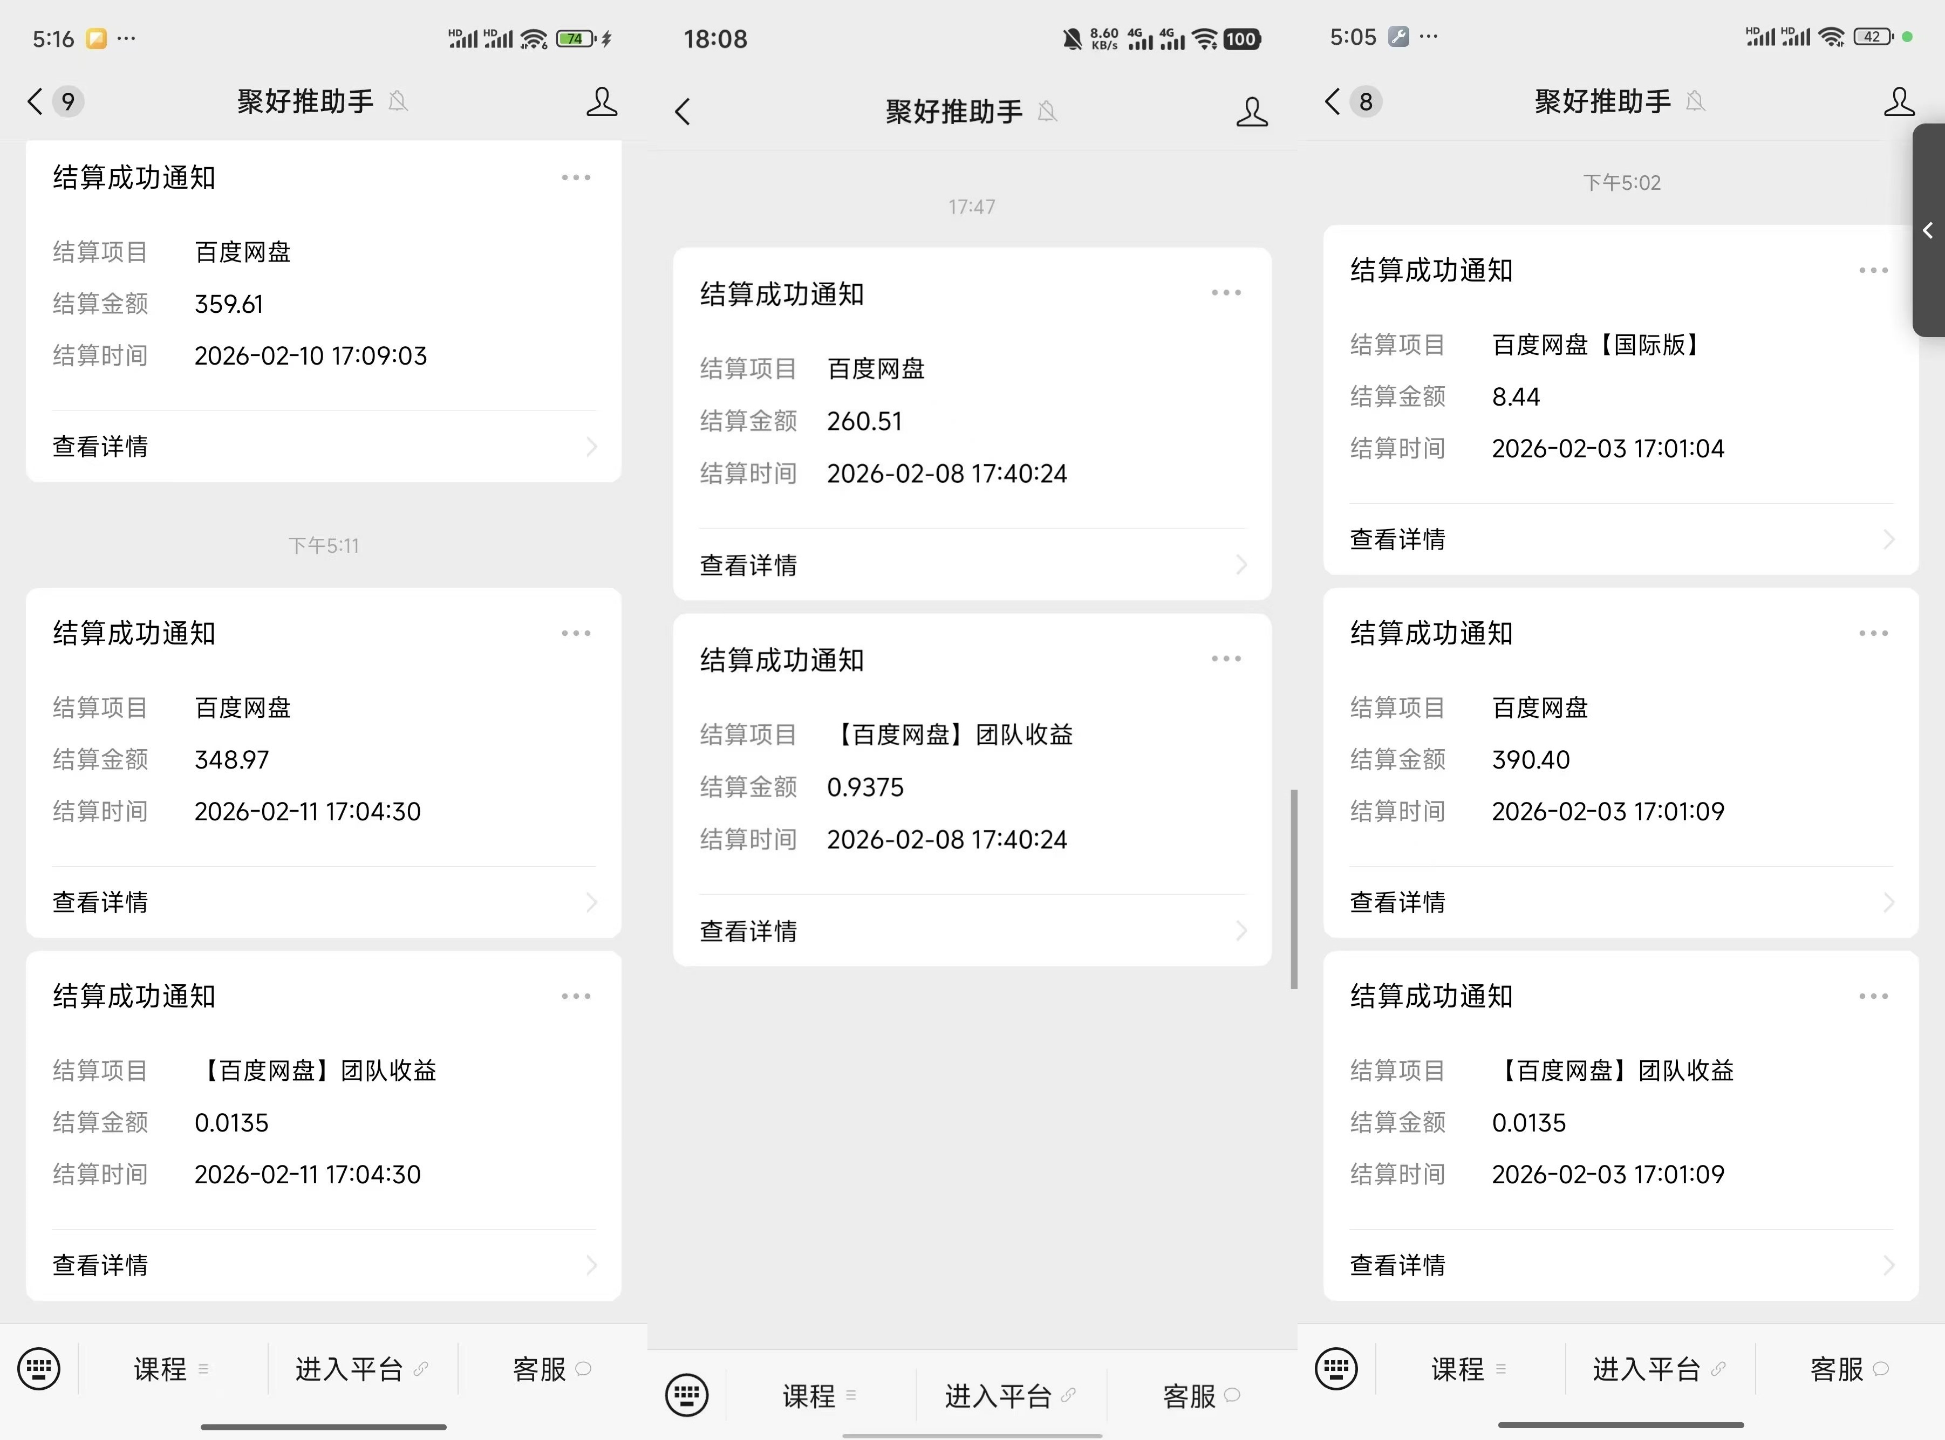Viewport: 1945px width, 1440px height.
Task: Go back using the arrow beside badge 9
Action: pos(35,101)
